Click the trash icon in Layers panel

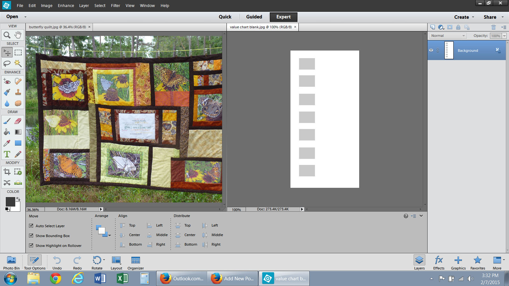pyautogui.click(x=493, y=27)
